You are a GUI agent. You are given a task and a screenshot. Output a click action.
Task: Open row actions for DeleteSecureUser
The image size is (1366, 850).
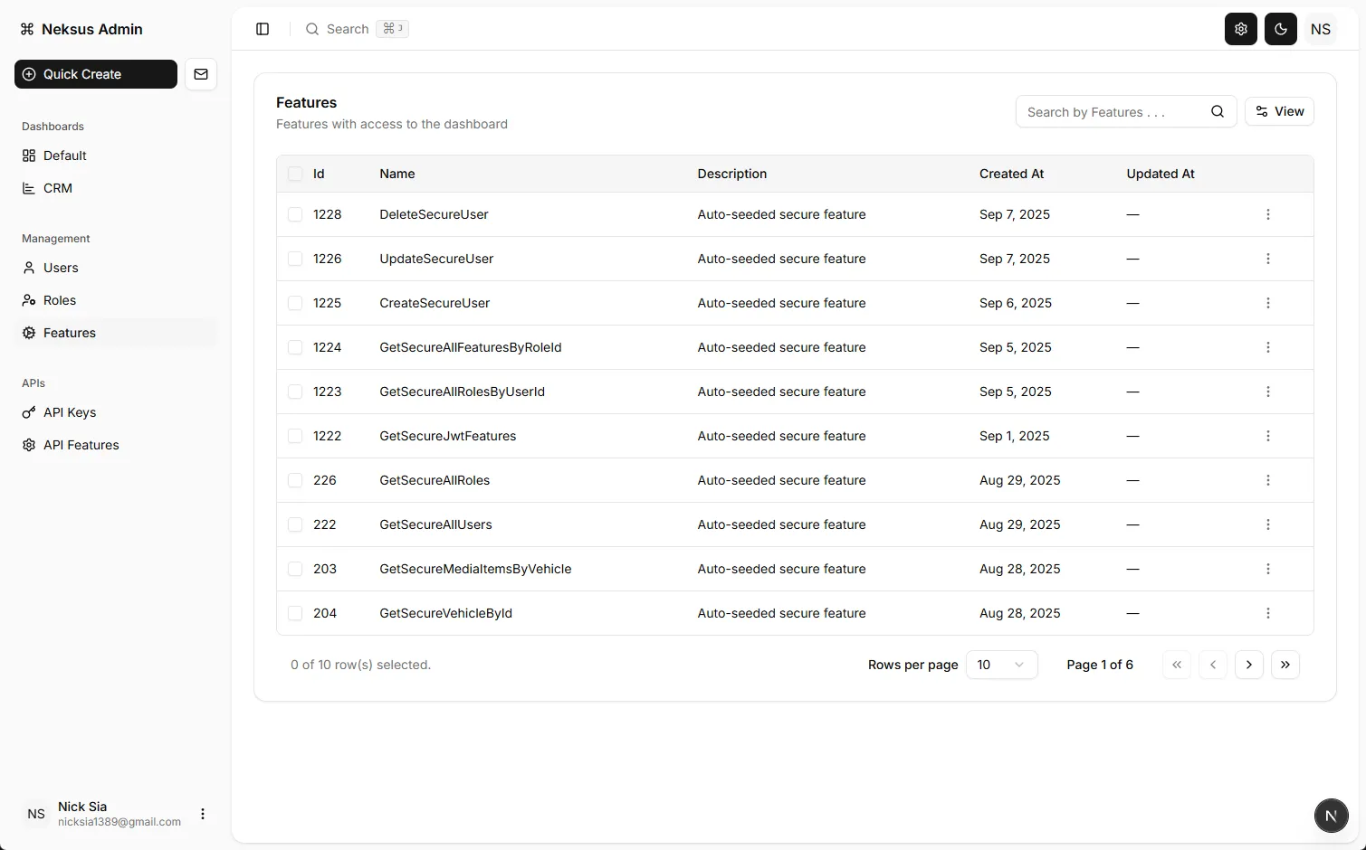click(1267, 214)
